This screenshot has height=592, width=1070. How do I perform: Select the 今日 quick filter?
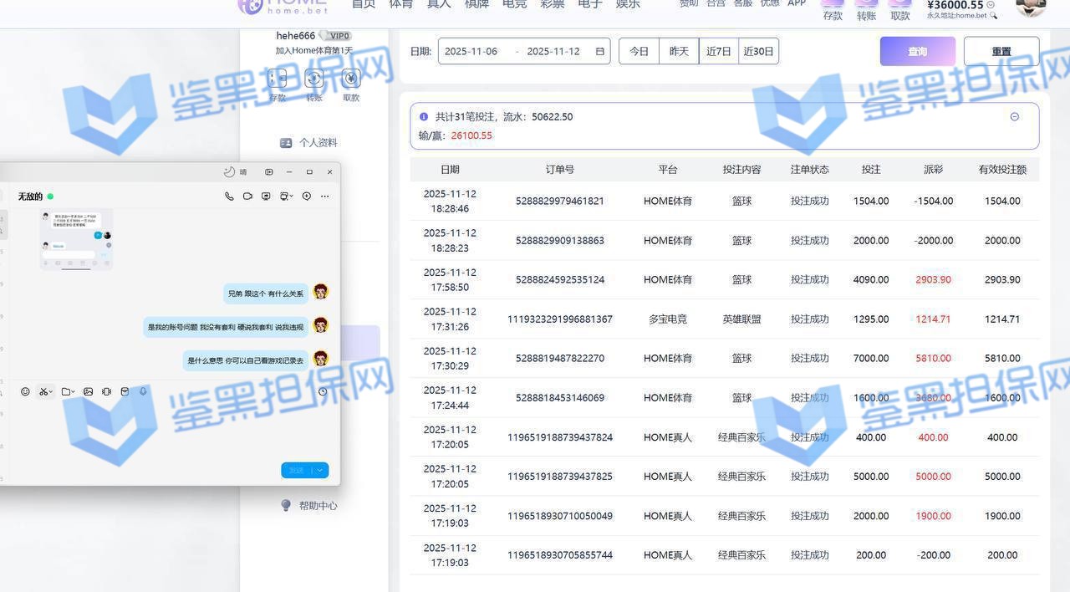(639, 52)
